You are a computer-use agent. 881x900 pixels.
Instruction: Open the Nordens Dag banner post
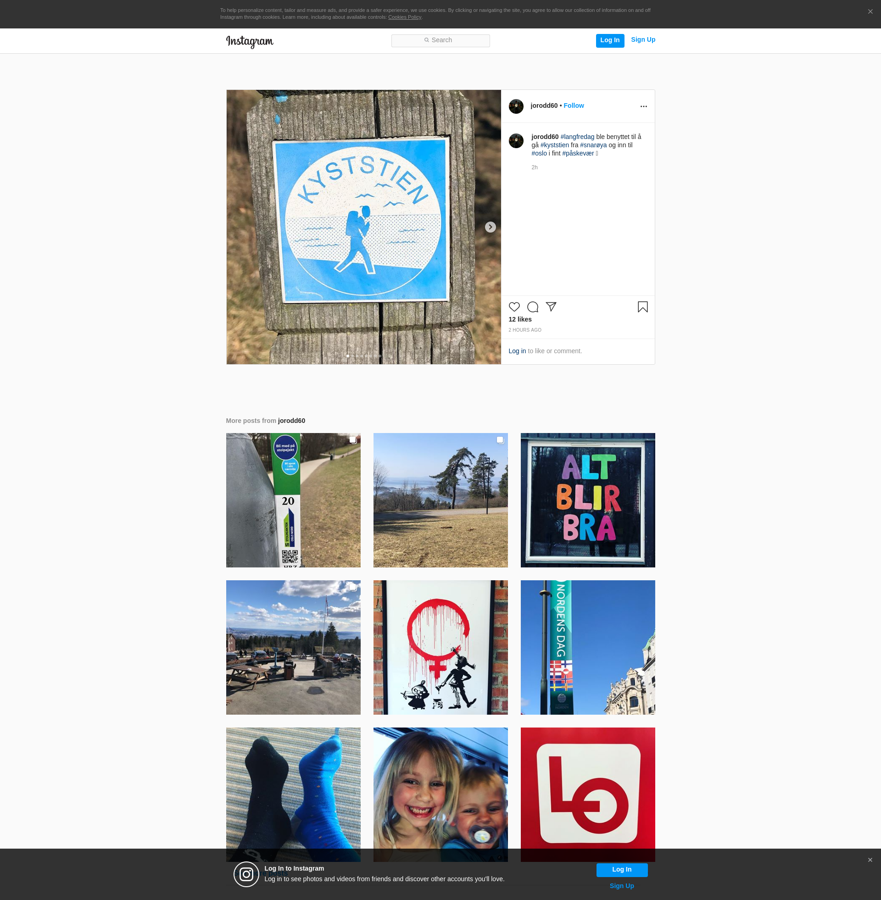(x=588, y=647)
